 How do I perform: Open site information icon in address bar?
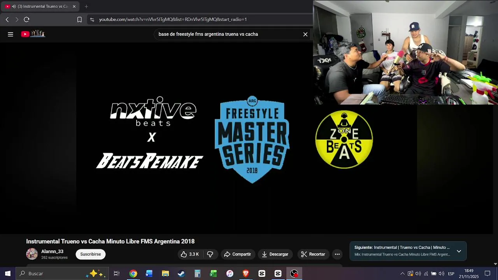coord(92,19)
